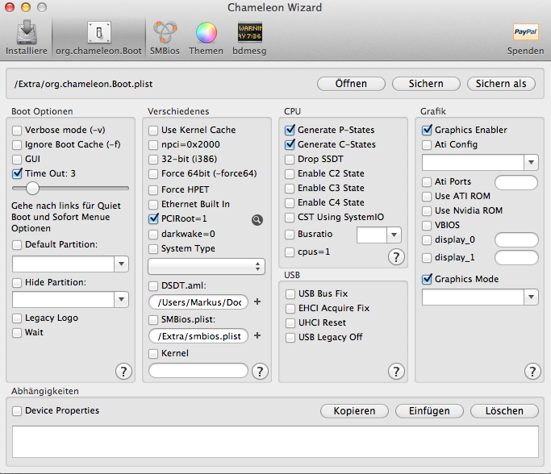This screenshot has height=474, width=551.
Task: Open the Busratio dropdown
Action: pyautogui.click(x=394, y=235)
